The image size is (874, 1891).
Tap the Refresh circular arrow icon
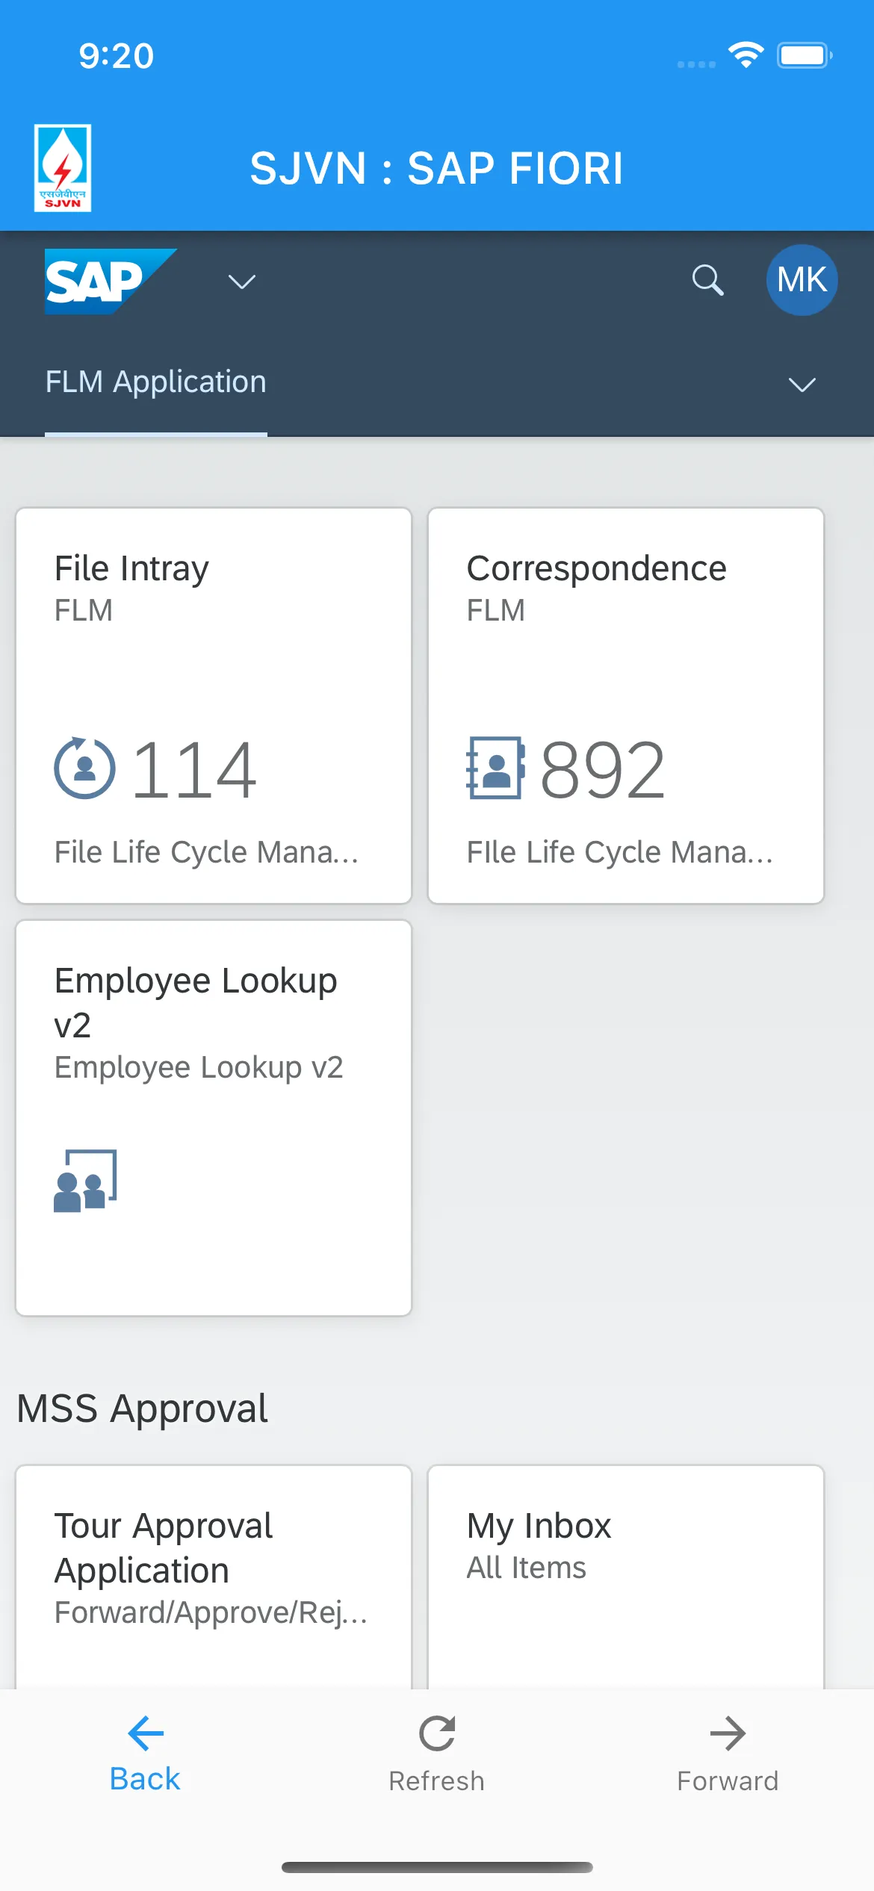437,1733
